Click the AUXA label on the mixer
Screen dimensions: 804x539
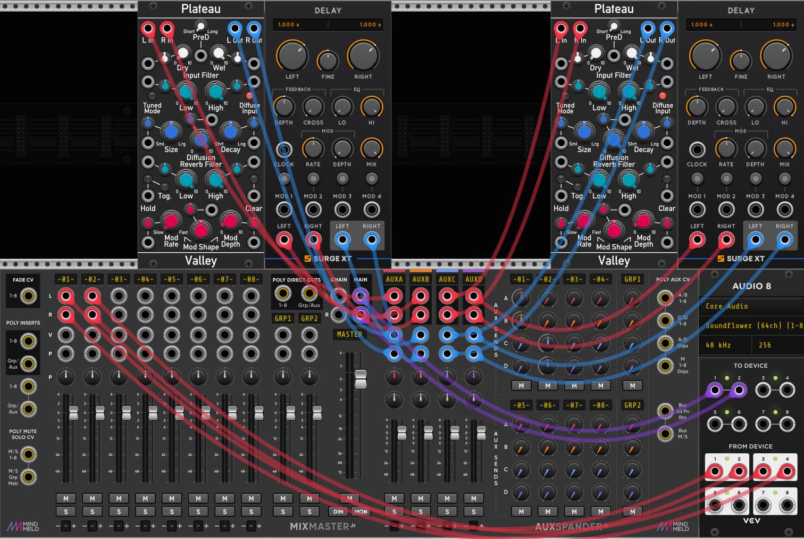point(394,279)
